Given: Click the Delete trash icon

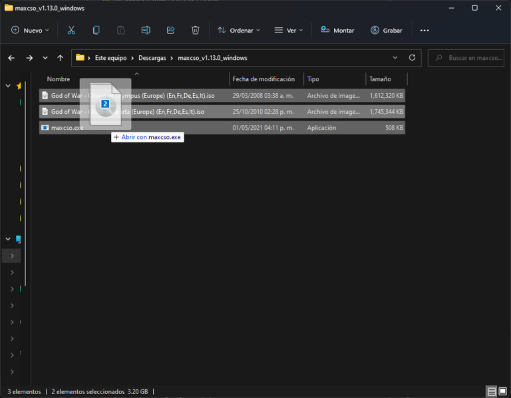Looking at the screenshot, I should pyautogui.click(x=195, y=30).
